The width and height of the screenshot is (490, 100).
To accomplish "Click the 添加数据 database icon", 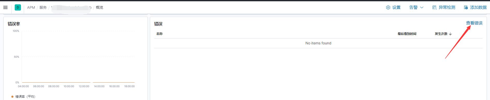I will pyautogui.click(x=466, y=7).
